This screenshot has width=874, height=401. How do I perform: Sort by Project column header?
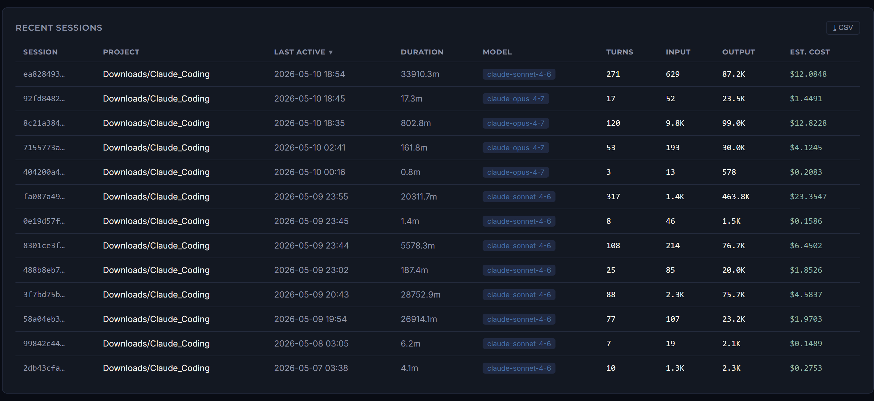tap(121, 52)
